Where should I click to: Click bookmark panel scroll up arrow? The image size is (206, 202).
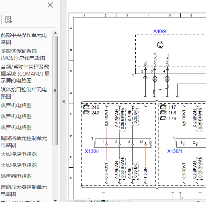55,33
